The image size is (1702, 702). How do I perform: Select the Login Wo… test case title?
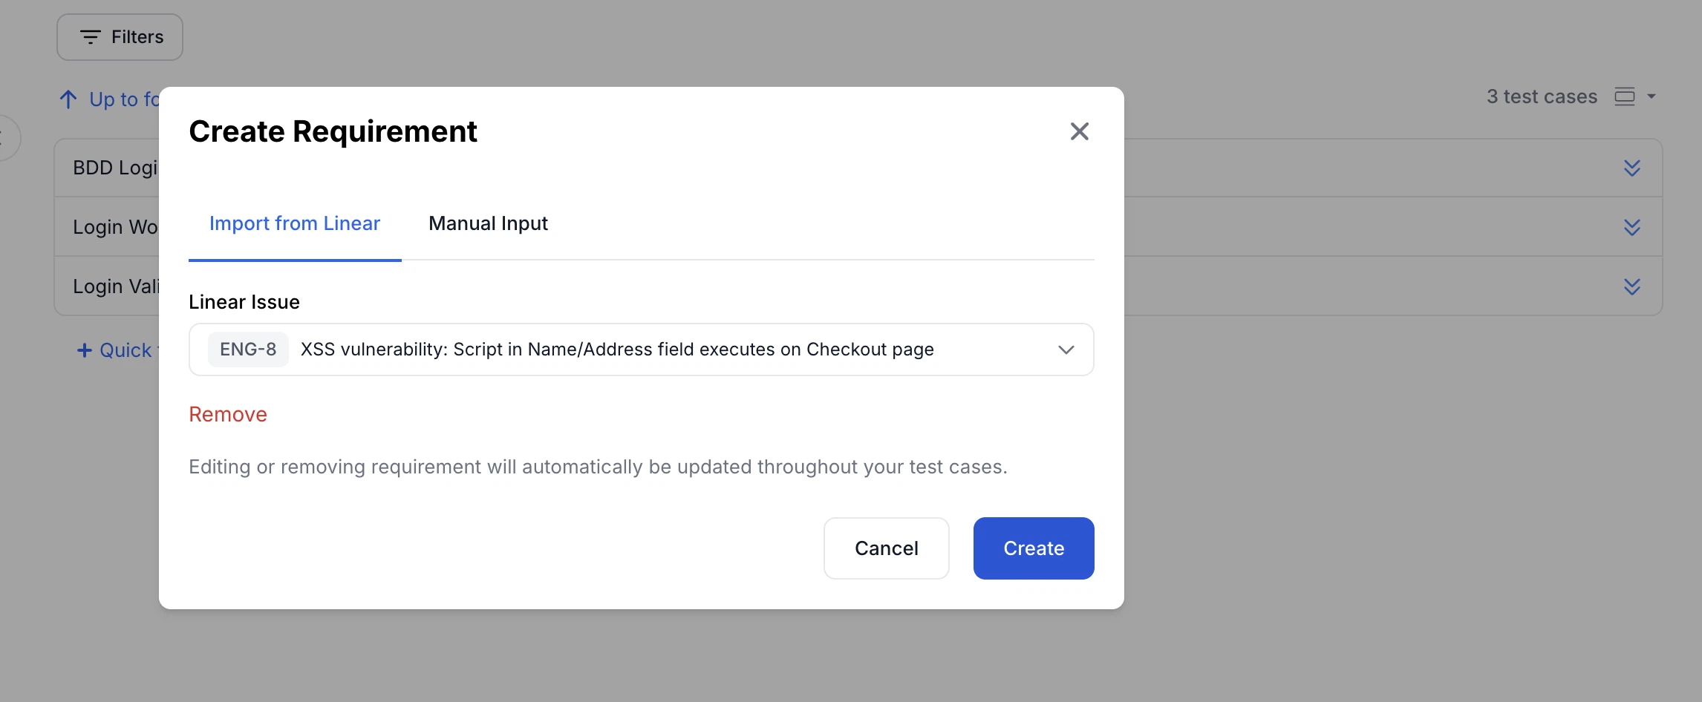point(115,227)
